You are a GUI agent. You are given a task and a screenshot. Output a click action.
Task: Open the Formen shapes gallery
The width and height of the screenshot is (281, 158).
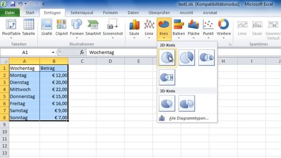tap(77, 29)
